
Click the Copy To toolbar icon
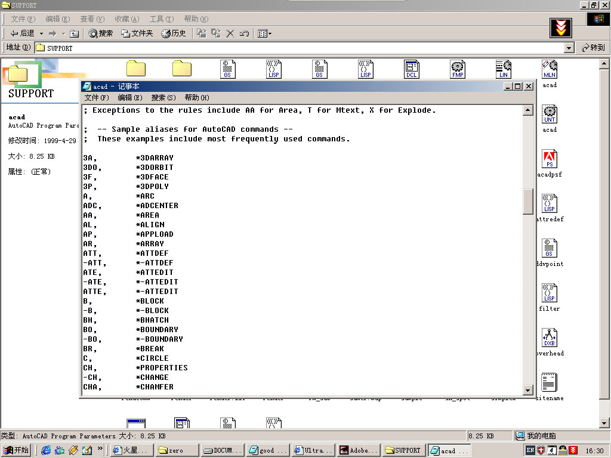pyautogui.click(x=216, y=33)
